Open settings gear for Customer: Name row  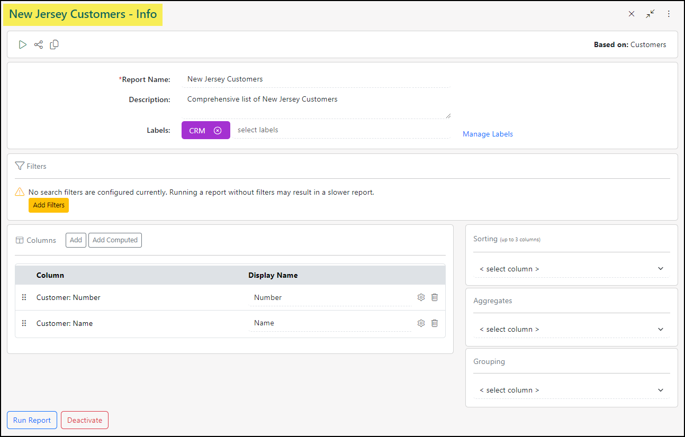click(421, 323)
